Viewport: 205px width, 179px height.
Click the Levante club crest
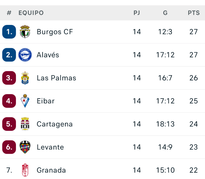(25, 147)
